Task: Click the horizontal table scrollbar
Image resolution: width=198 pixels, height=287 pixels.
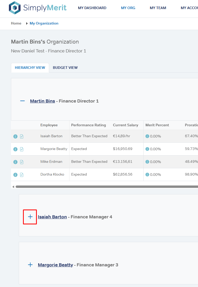Action: [104, 187]
